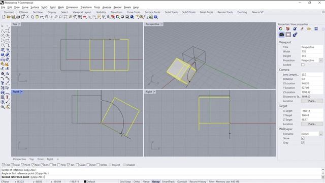Open the Analyze menu
325x183 pixels.
point(107,7)
